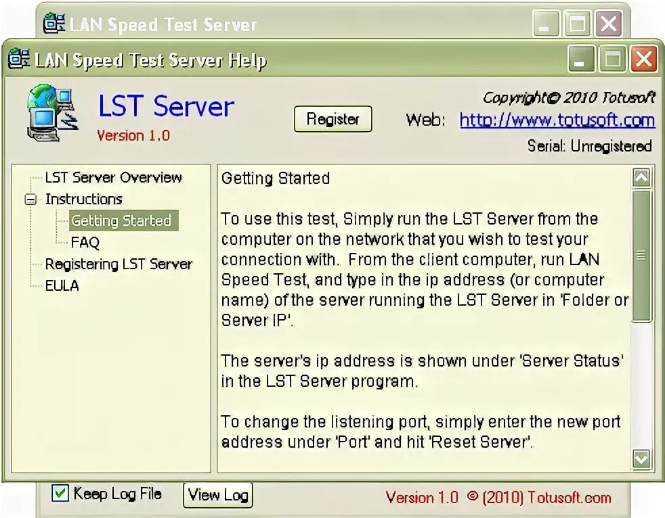Viewport: 665px width, 518px height.
Task: Click the 'Serial: Unregistered' text
Action: 590,146
